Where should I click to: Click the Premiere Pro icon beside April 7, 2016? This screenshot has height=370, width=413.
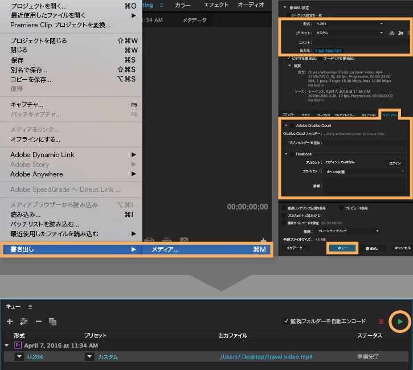click(18, 346)
